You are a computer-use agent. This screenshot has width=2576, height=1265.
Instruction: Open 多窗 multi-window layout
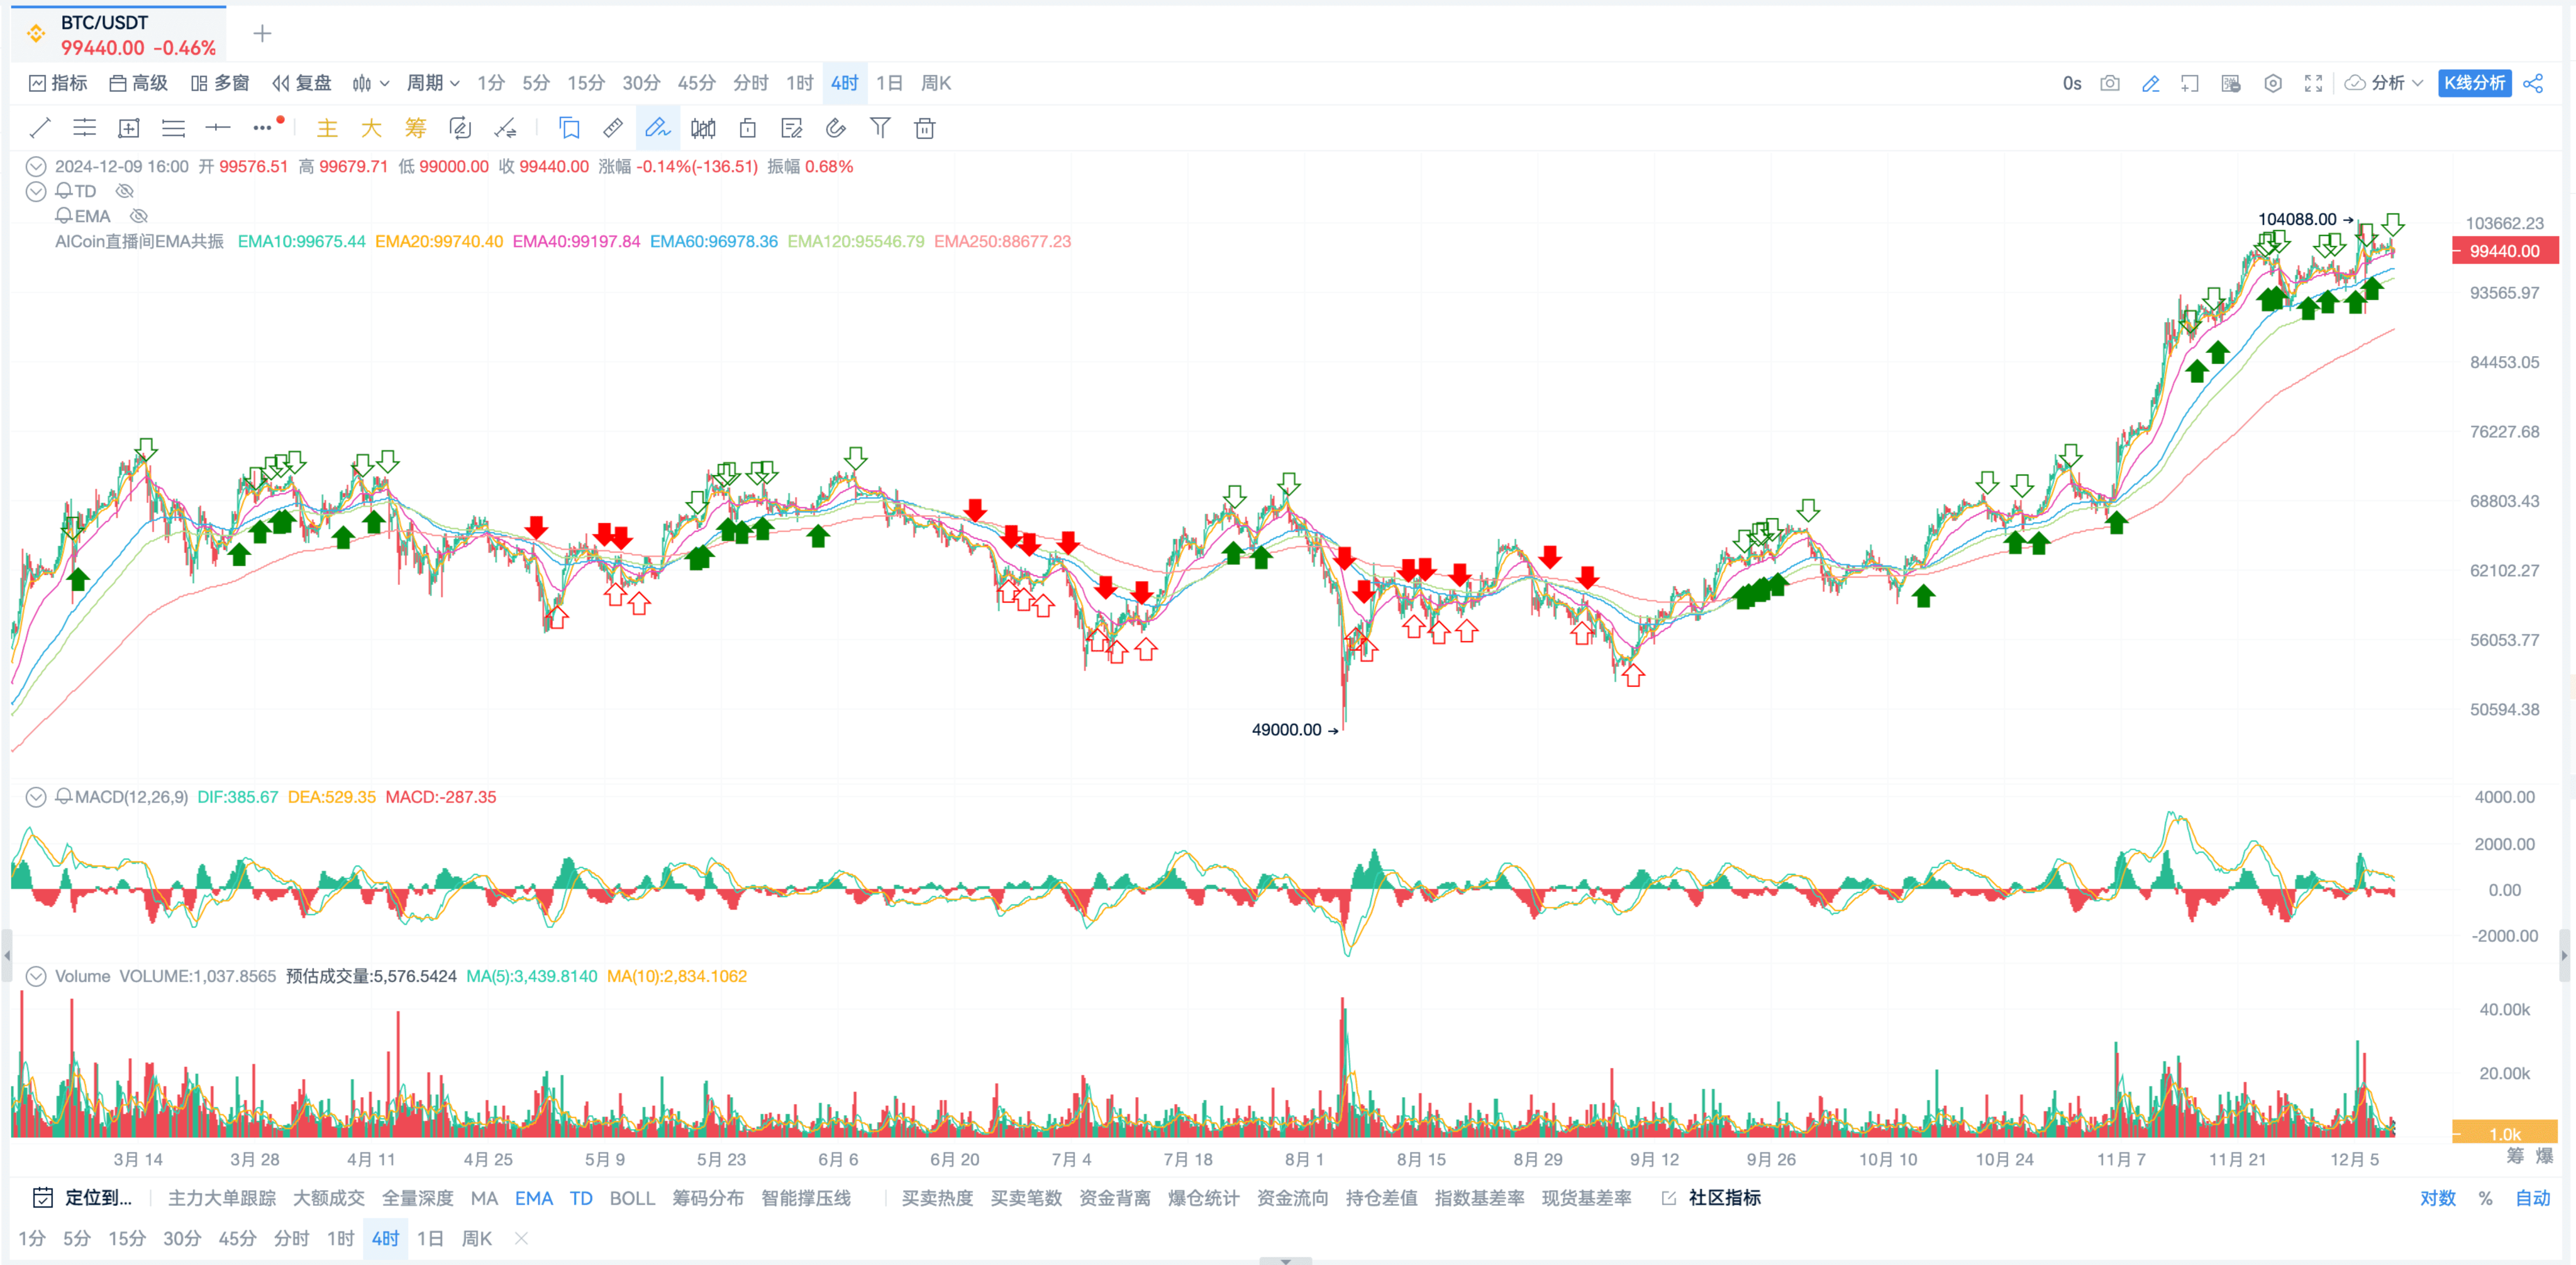click(x=219, y=83)
